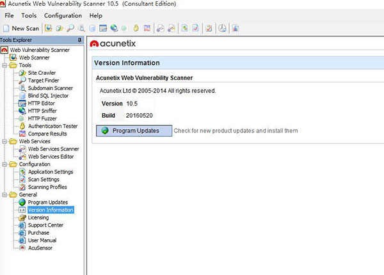Screen dimensions: 384x275
Task: Open Support Center tree item
Action: (46, 225)
